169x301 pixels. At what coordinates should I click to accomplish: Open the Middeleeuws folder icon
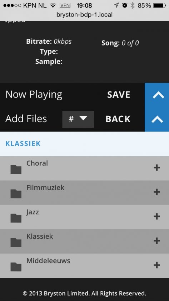point(16,267)
